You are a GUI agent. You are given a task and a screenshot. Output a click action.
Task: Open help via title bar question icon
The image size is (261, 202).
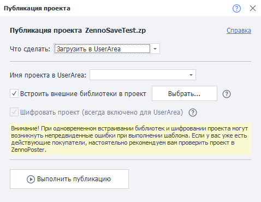(236, 8)
